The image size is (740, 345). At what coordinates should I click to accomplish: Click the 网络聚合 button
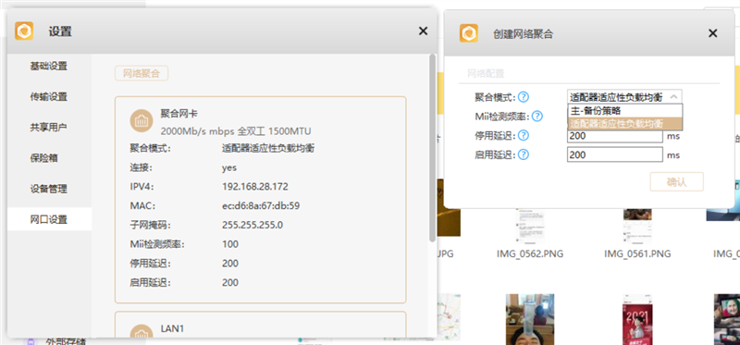click(142, 74)
